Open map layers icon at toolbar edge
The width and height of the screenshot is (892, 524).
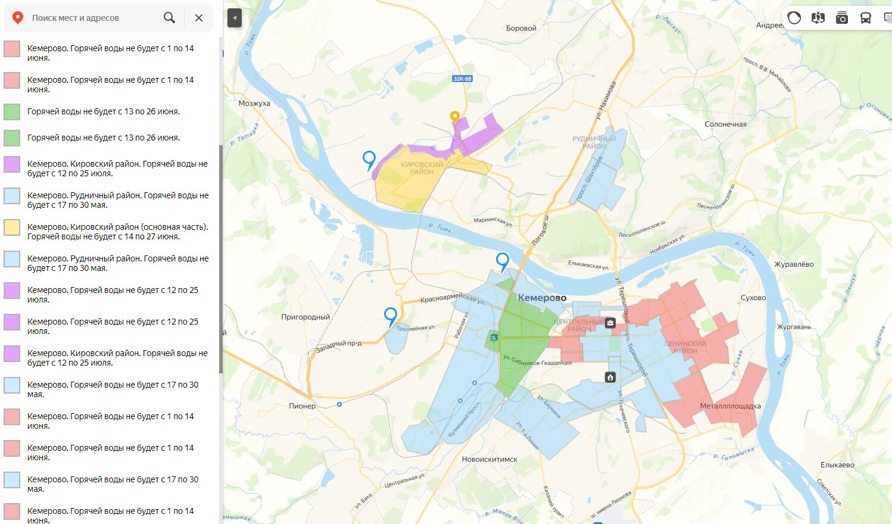[888, 18]
